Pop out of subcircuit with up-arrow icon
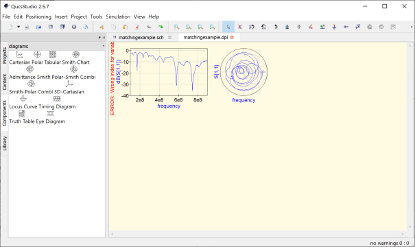The width and height of the screenshot is (415, 247). pos(299,27)
